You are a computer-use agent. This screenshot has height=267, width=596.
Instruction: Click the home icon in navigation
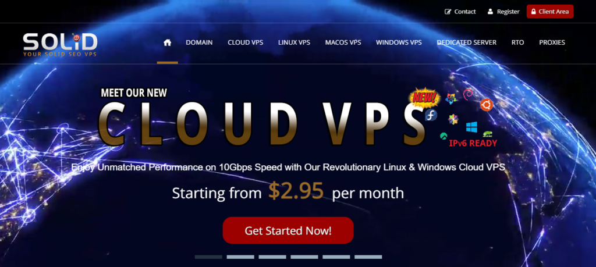(167, 42)
